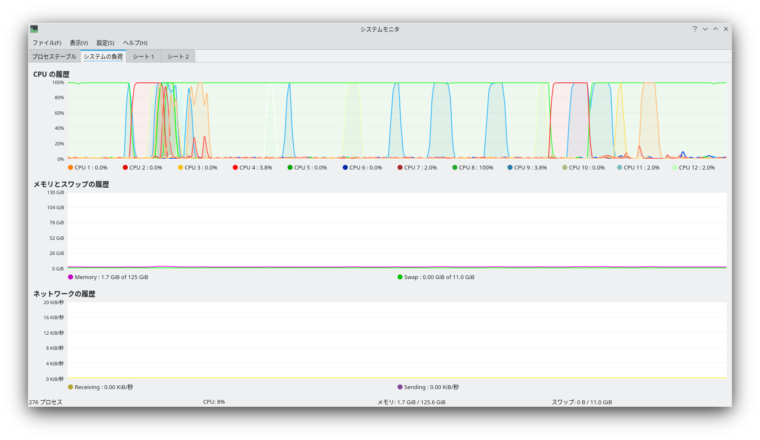The width and height of the screenshot is (760, 440).
Task: Open the 表示(V) menu
Action: point(79,43)
